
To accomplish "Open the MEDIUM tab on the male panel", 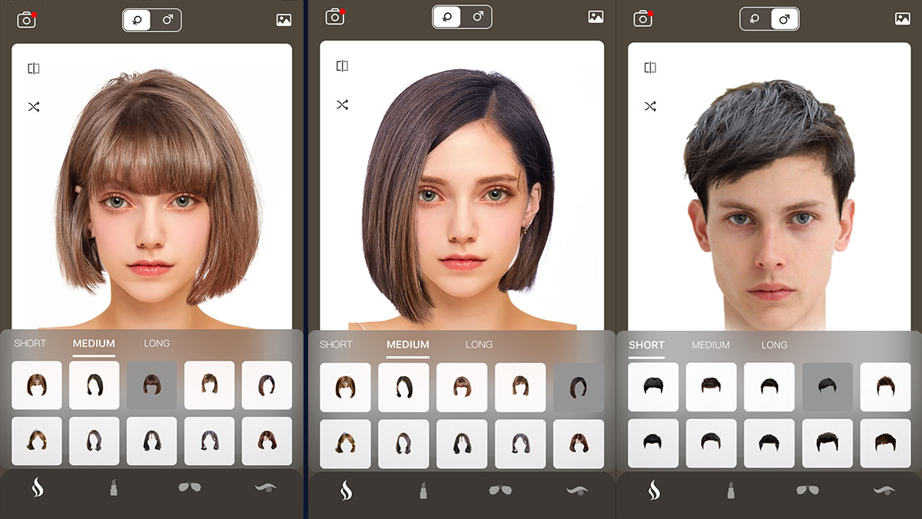I will tap(710, 346).
